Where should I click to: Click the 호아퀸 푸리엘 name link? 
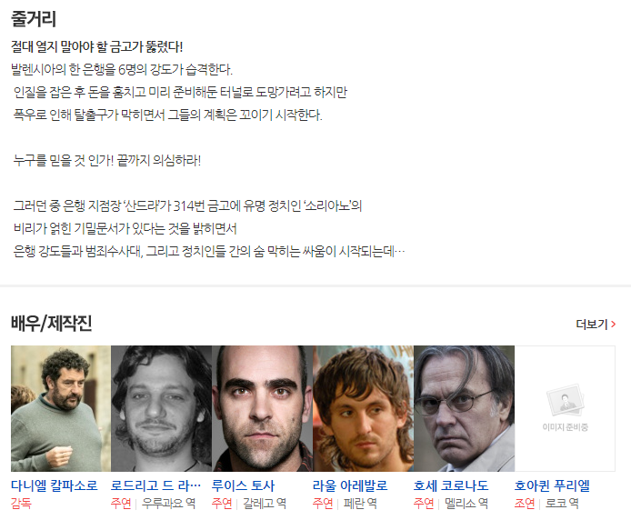[552, 485]
